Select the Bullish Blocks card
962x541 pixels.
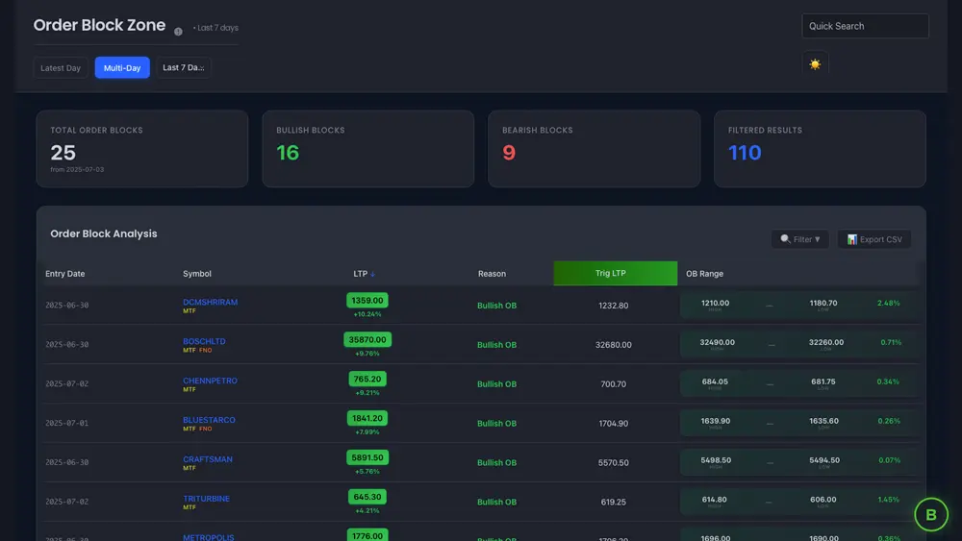(x=368, y=149)
